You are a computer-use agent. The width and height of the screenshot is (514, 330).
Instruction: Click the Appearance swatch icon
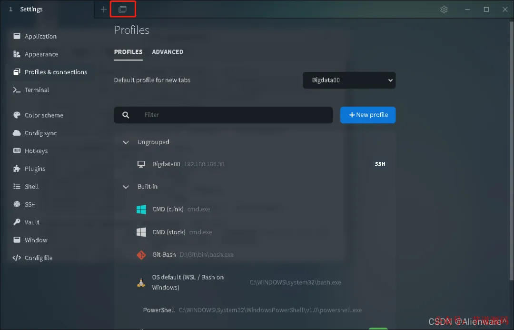(x=17, y=54)
